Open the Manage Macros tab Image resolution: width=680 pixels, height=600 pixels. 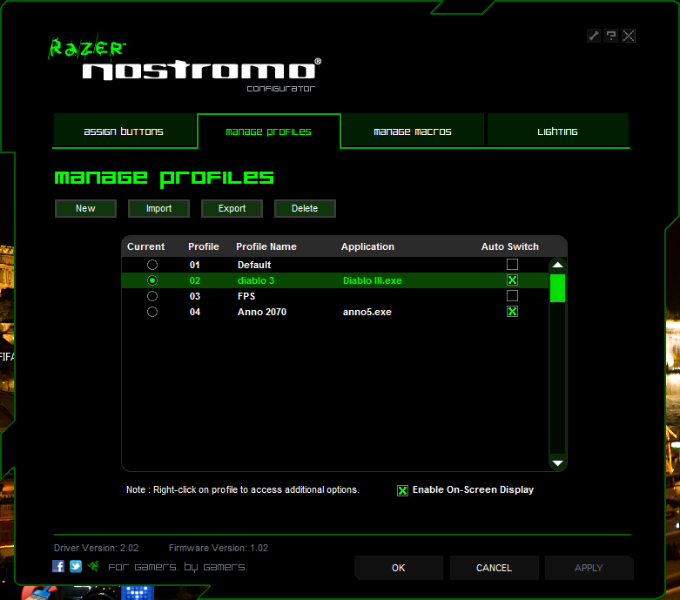pyautogui.click(x=413, y=131)
